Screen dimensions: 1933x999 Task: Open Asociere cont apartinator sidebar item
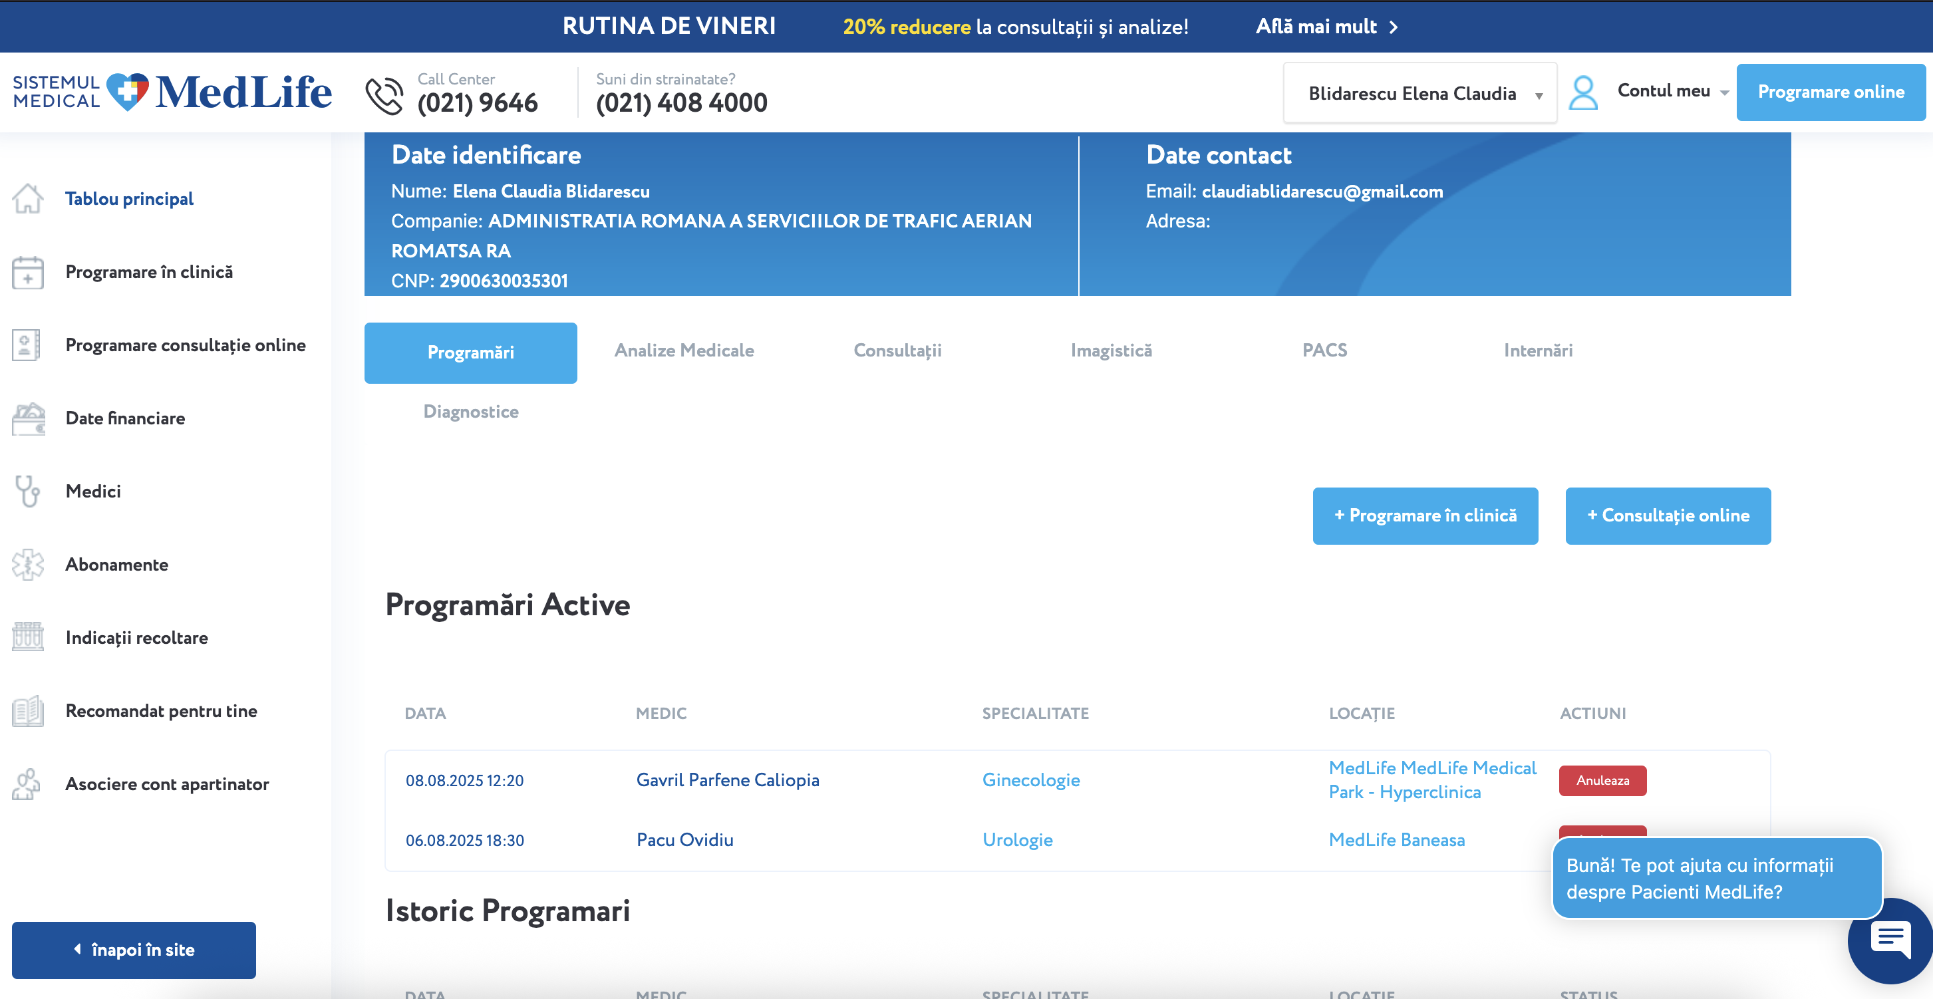[166, 784]
